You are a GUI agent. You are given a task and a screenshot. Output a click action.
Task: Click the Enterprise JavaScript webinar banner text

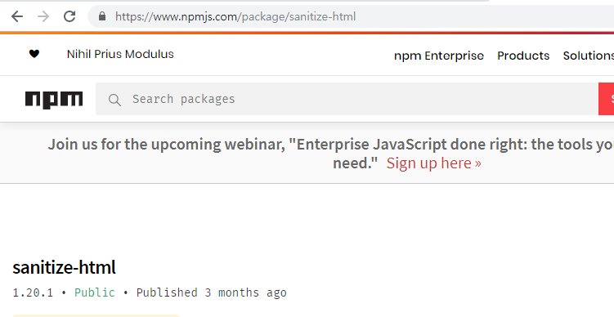pyautogui.click(x=331, y=154)
